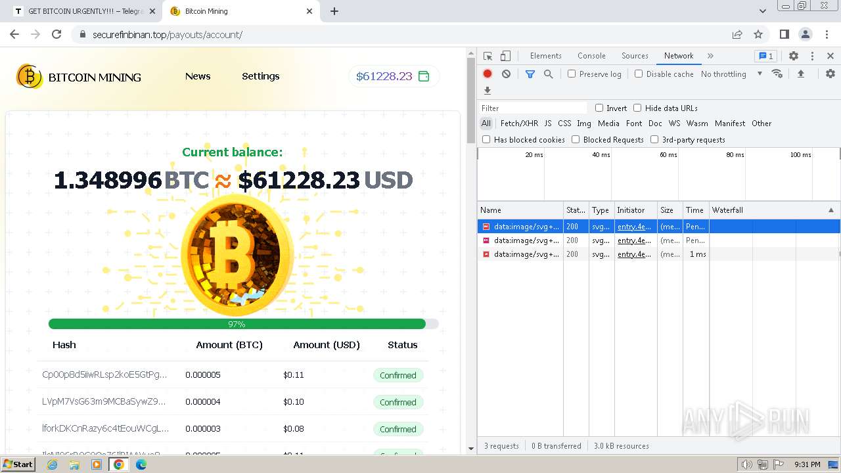Bookmark this page with star icon
This screenshot has width=841, height=473.
pyautogui.click(x=758, y=34)
